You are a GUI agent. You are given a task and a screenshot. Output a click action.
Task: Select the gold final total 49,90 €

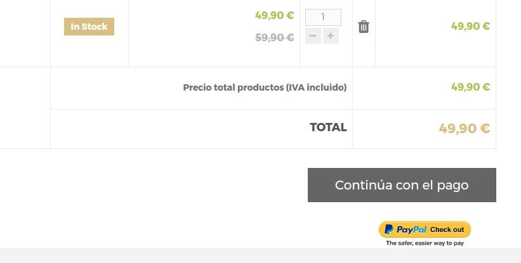coord(465,129)
